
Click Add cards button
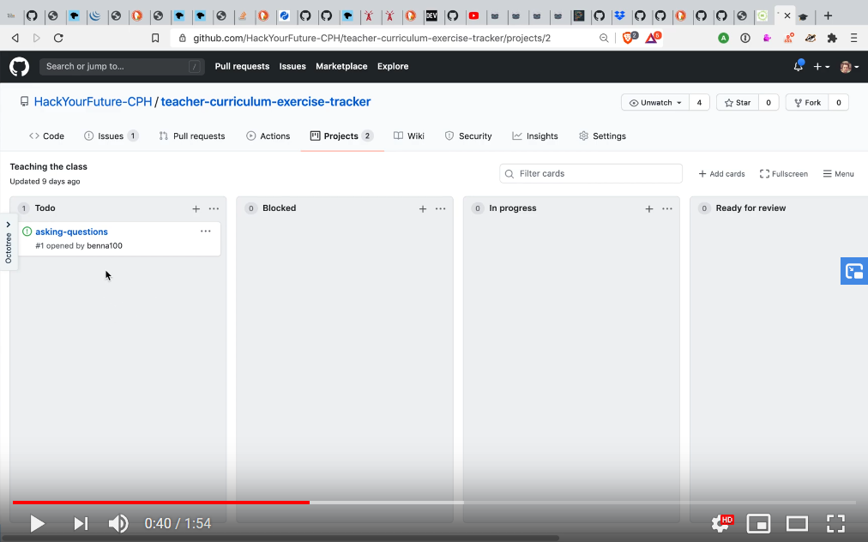pyautogui.click(x=721, y=174)
